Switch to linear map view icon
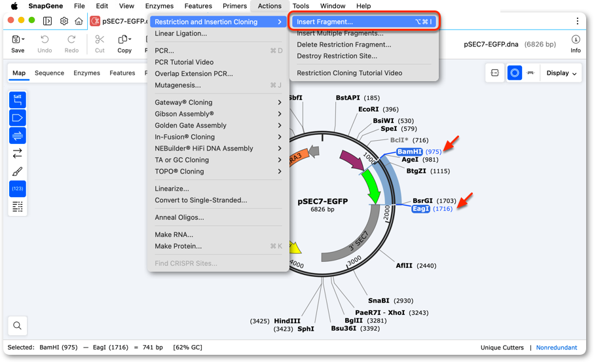Screen dimensions: 594x362 click(x=494, y=73)
